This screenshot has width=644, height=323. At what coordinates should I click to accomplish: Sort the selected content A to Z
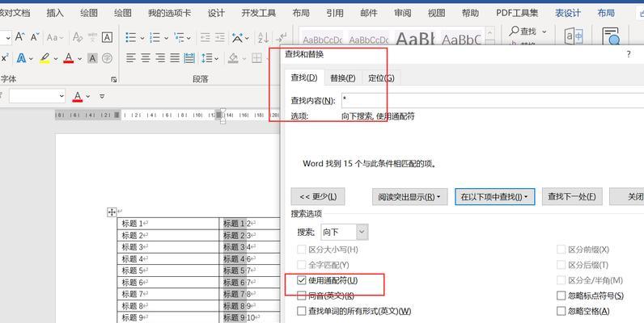pos(263,37)
